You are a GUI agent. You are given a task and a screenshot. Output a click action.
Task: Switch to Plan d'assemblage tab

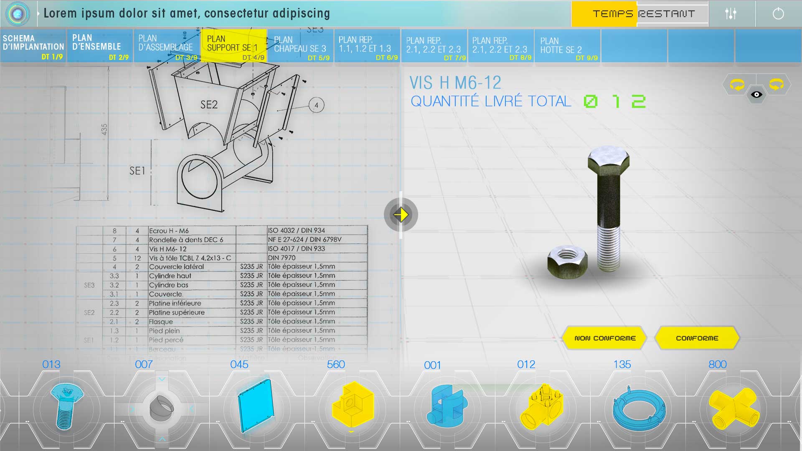(167, 46)
